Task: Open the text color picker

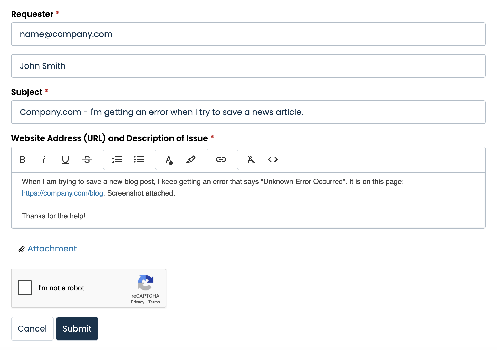Action: [169, 159]
